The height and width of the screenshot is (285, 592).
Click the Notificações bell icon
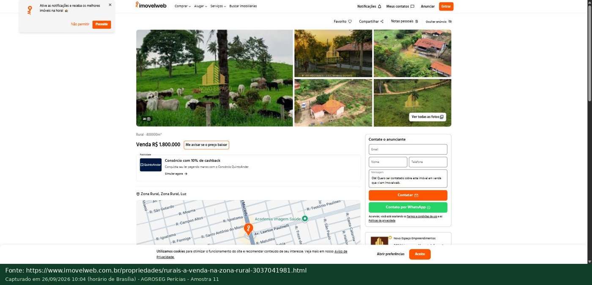(x=379, y=6)
